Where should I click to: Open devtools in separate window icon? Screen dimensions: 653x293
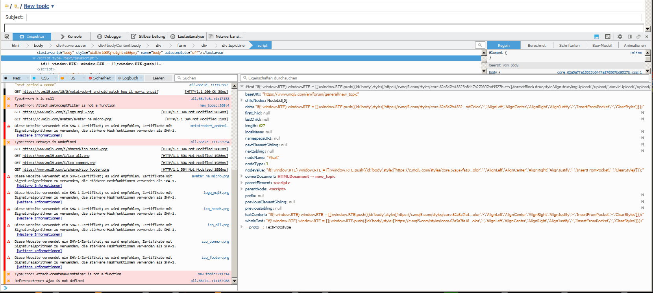click(638, 37)
